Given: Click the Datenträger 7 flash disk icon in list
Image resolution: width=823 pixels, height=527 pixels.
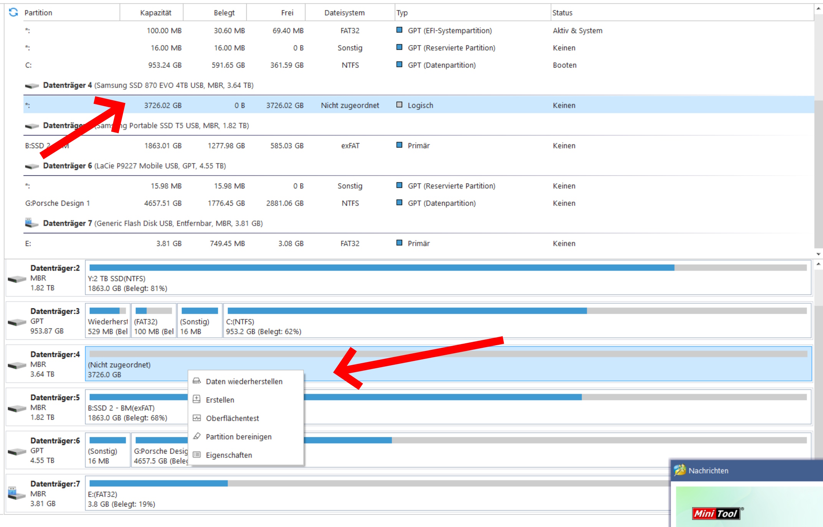Looking at the screenshot, I should point(31,223).
